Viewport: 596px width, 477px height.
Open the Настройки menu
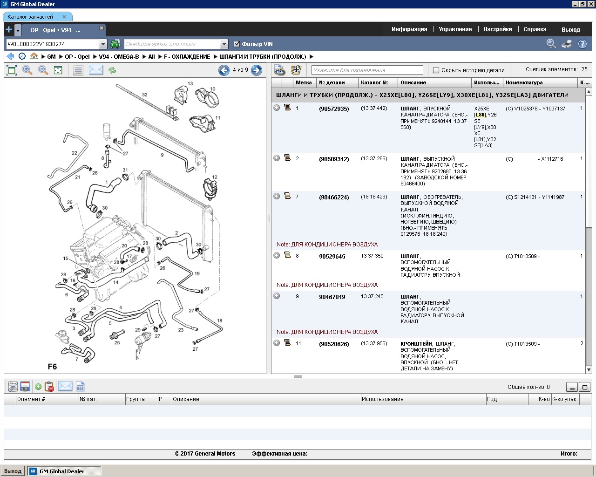point(497,29)
